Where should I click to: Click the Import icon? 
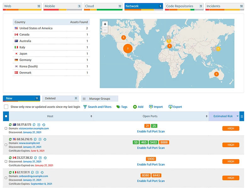coord(151,107)
